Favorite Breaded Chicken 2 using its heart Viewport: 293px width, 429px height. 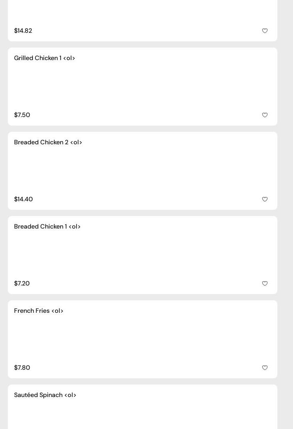tap(265, 199)
